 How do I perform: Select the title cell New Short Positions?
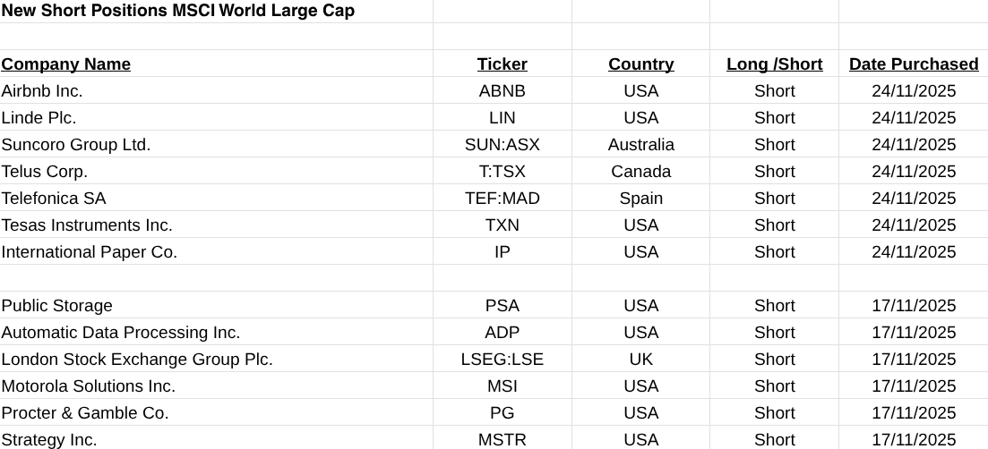(177, 11)
